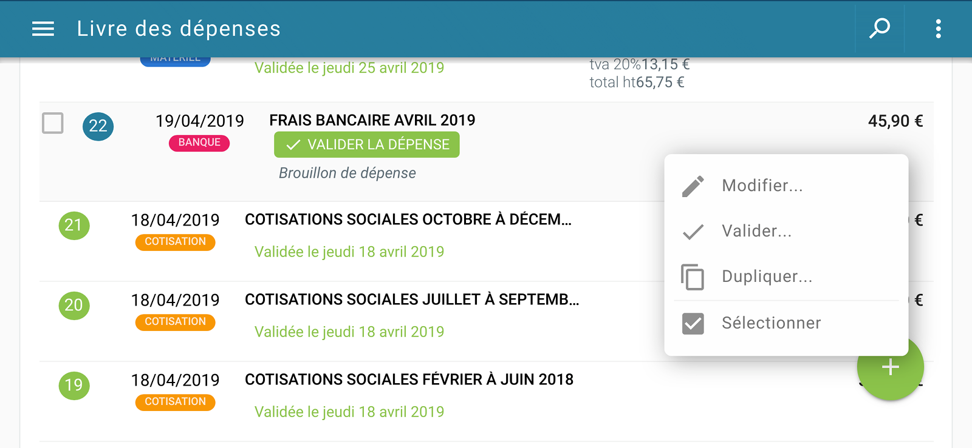The width and height of the screenshot is (972, 448).
Task: Open the navigation drawer hamburger icon
Action: point(42,28)
